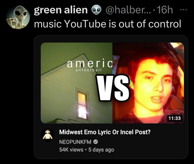Click the 54K views count
The height and width of the screenshot is (164, 194).
coord(71,150)
